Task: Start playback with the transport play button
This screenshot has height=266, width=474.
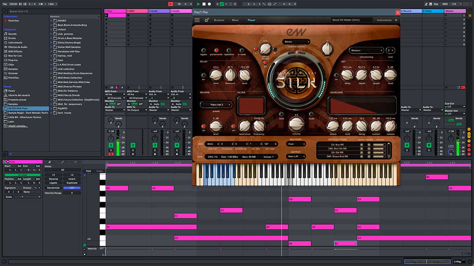Action: click(x=199, y=4)
